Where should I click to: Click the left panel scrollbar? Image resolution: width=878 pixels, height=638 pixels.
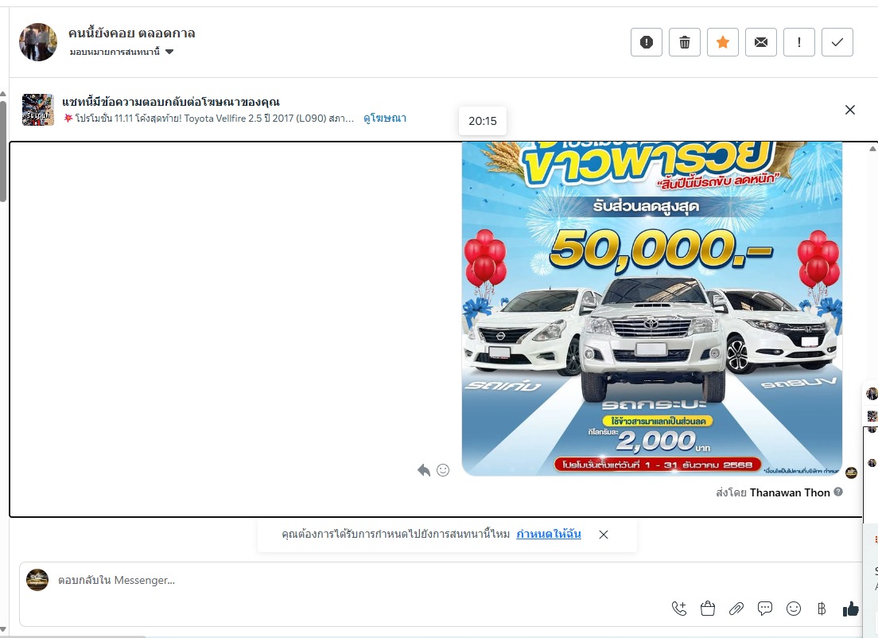point(3,151)
